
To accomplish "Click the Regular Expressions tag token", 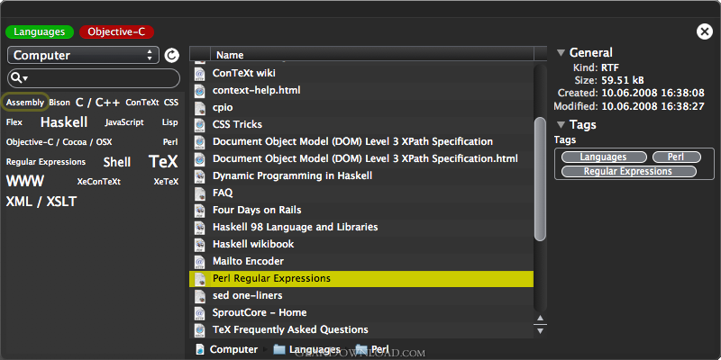I will pos(628,171).
